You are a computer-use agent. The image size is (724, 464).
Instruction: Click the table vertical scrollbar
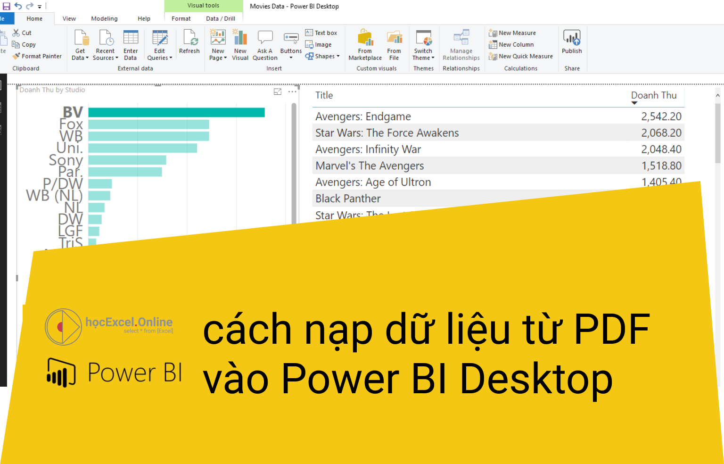point(718,133)
